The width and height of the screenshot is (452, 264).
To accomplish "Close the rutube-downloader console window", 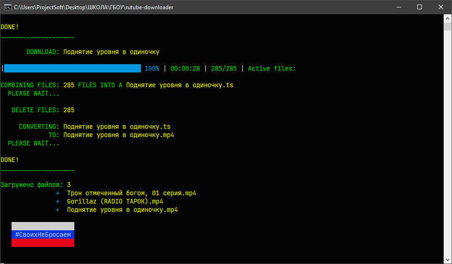I will pyautogui.click(x=441, y=7).
